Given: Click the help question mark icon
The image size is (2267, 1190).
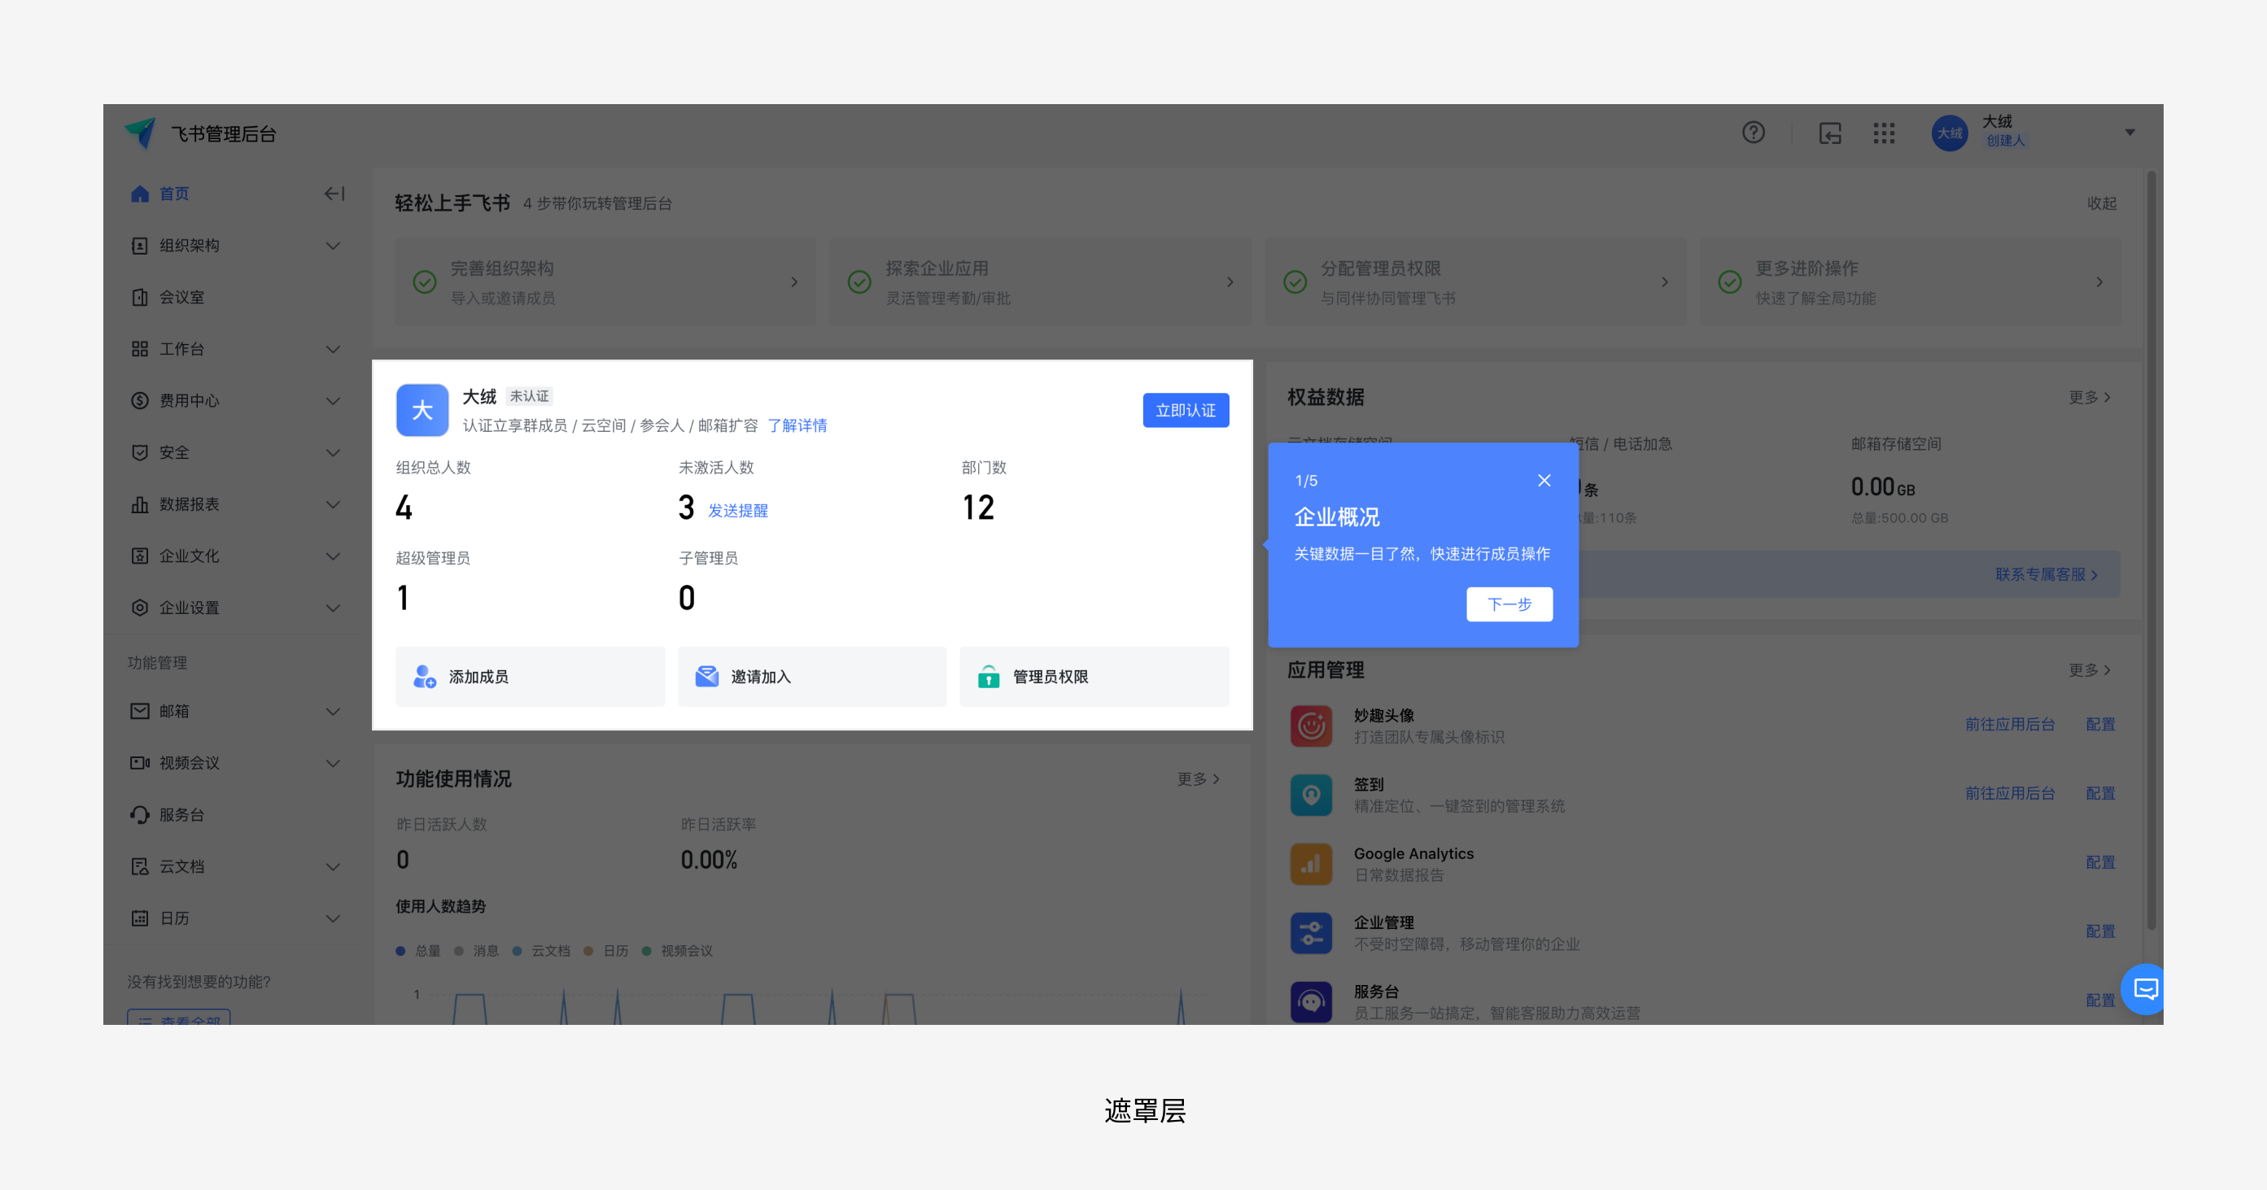Looking at the screenshot, I should 1753,133.
